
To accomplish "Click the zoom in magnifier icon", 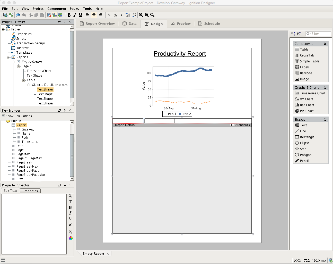I will point(141,15).
